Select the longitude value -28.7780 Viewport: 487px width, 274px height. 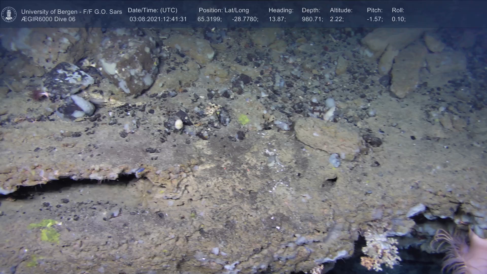coord(245,19)
